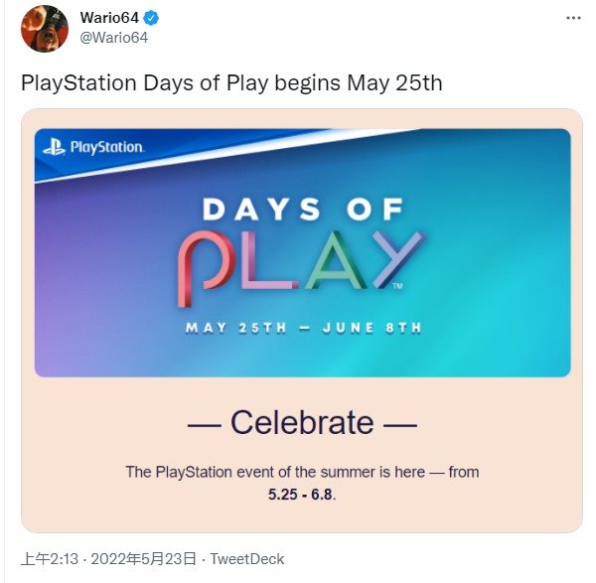
Task: Click the DAYS OF heading in banner
Action: (x=303, y=209)
